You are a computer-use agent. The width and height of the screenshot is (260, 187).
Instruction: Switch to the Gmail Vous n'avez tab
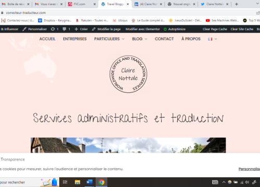48,4
